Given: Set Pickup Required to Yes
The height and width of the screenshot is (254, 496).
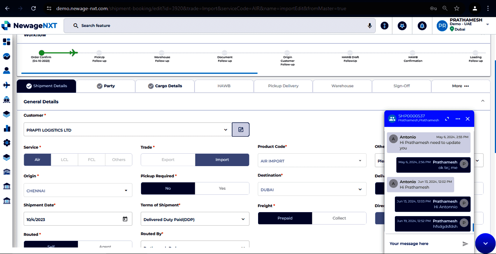Looking at the screenshot, I should click(x=222, y=188).
